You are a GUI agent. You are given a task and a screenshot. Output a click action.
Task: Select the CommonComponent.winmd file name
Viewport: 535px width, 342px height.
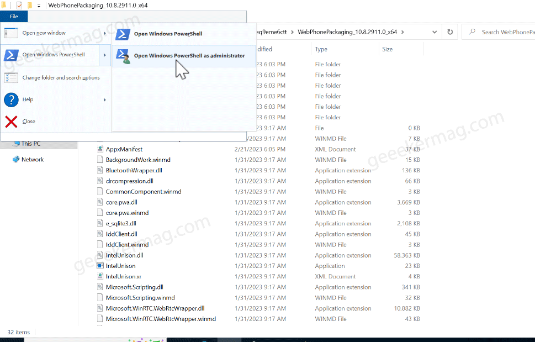tap(144, 192)
